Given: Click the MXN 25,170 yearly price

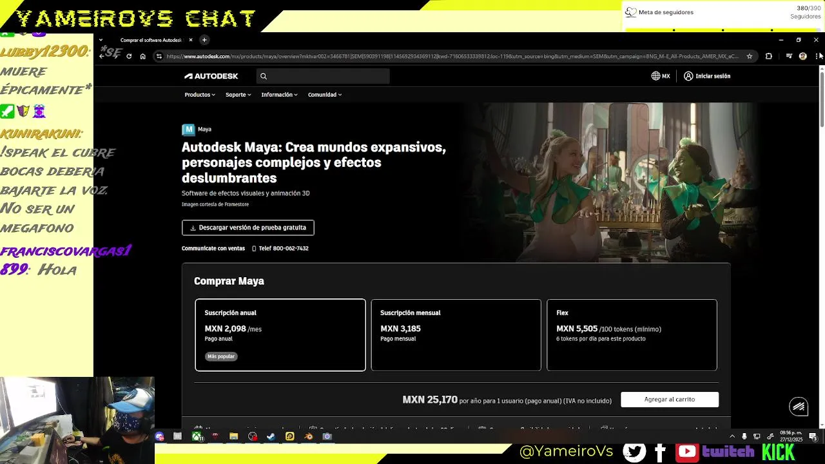Looking at the screenshot, I should 430,400.
